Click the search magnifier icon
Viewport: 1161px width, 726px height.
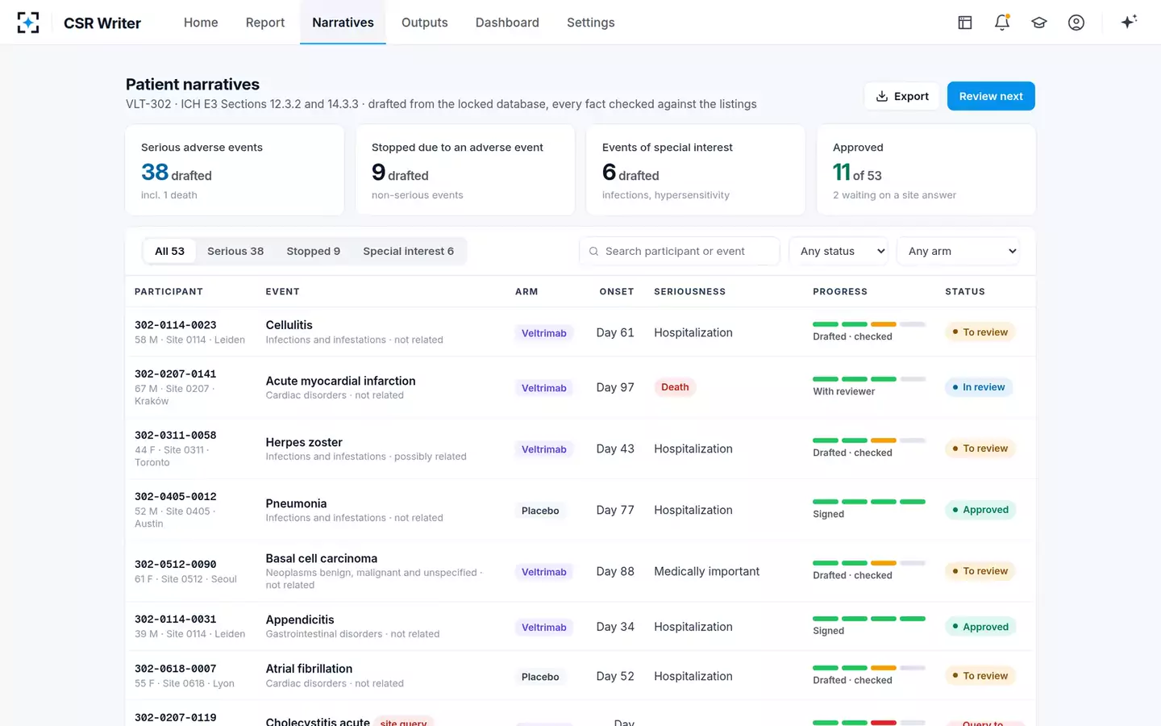[594, 252]
